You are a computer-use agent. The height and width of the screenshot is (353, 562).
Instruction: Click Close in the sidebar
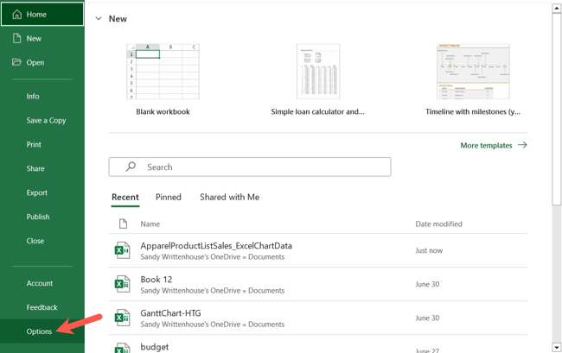point(35,241)
